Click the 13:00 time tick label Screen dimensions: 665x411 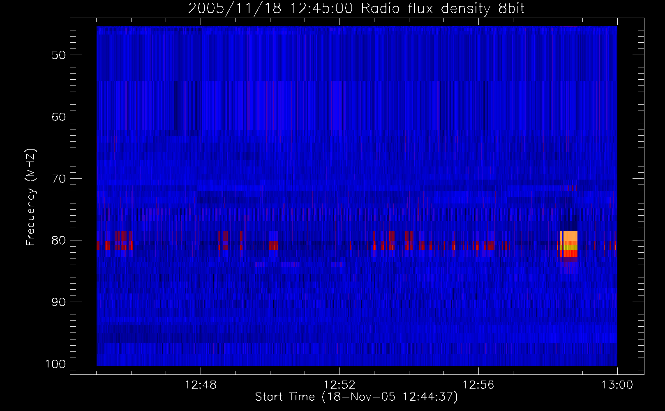coord(617,385)
